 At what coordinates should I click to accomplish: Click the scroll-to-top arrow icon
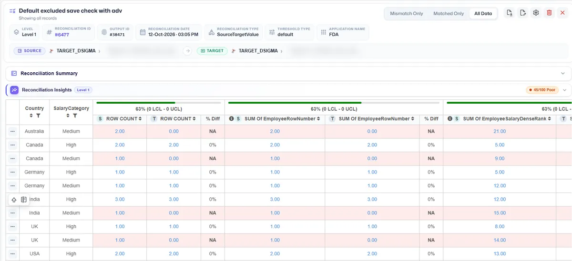pos(14,200)
